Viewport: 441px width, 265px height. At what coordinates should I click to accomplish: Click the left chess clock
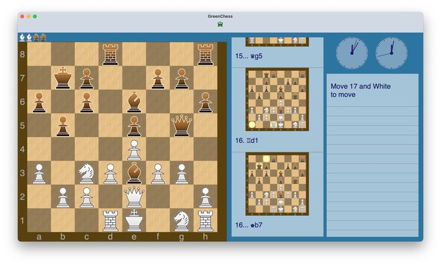tap(351, 53)
